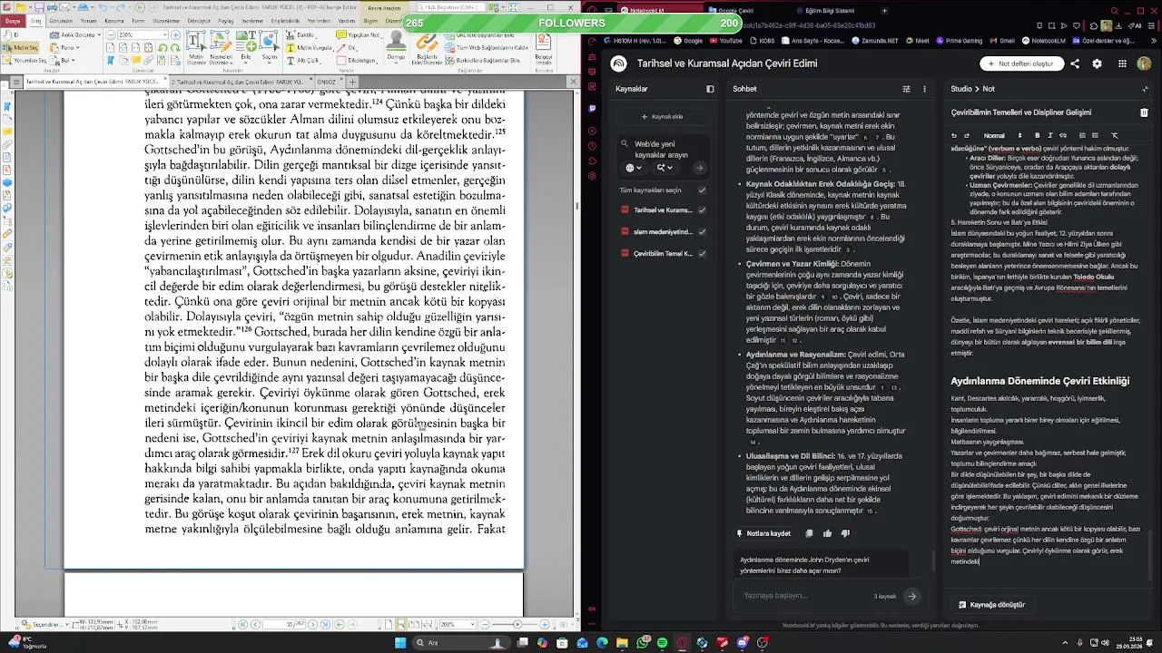
Task: Click the Ekle add content icon
Action: pos(246,49)
